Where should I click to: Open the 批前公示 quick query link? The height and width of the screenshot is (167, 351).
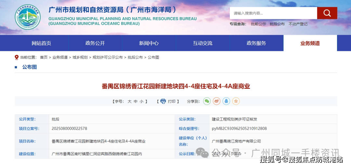[x=258, y=24]
